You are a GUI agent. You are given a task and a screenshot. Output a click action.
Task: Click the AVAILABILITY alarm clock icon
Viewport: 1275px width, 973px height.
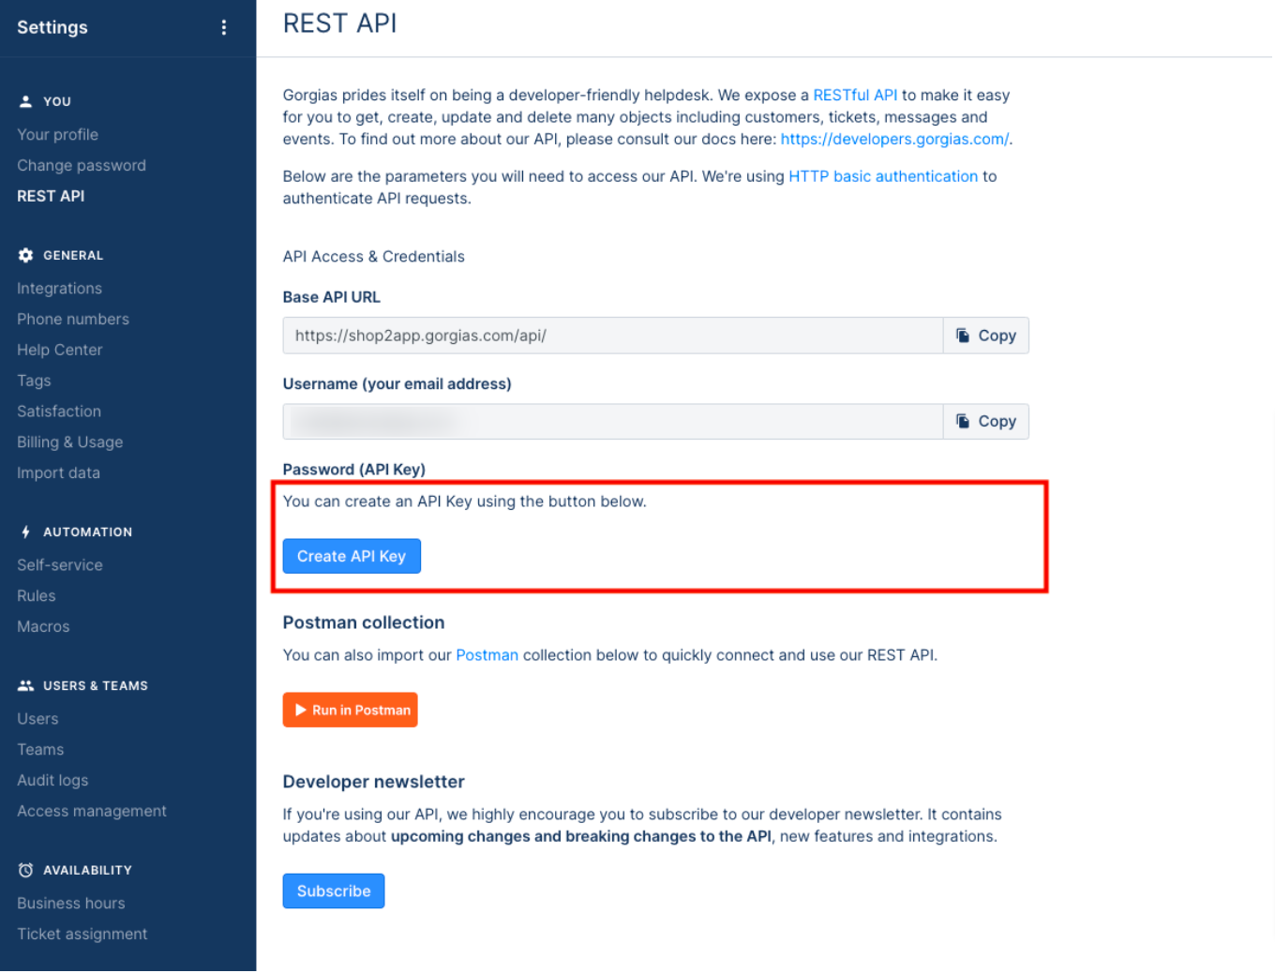pyautogui.click(x=25, y=870)
